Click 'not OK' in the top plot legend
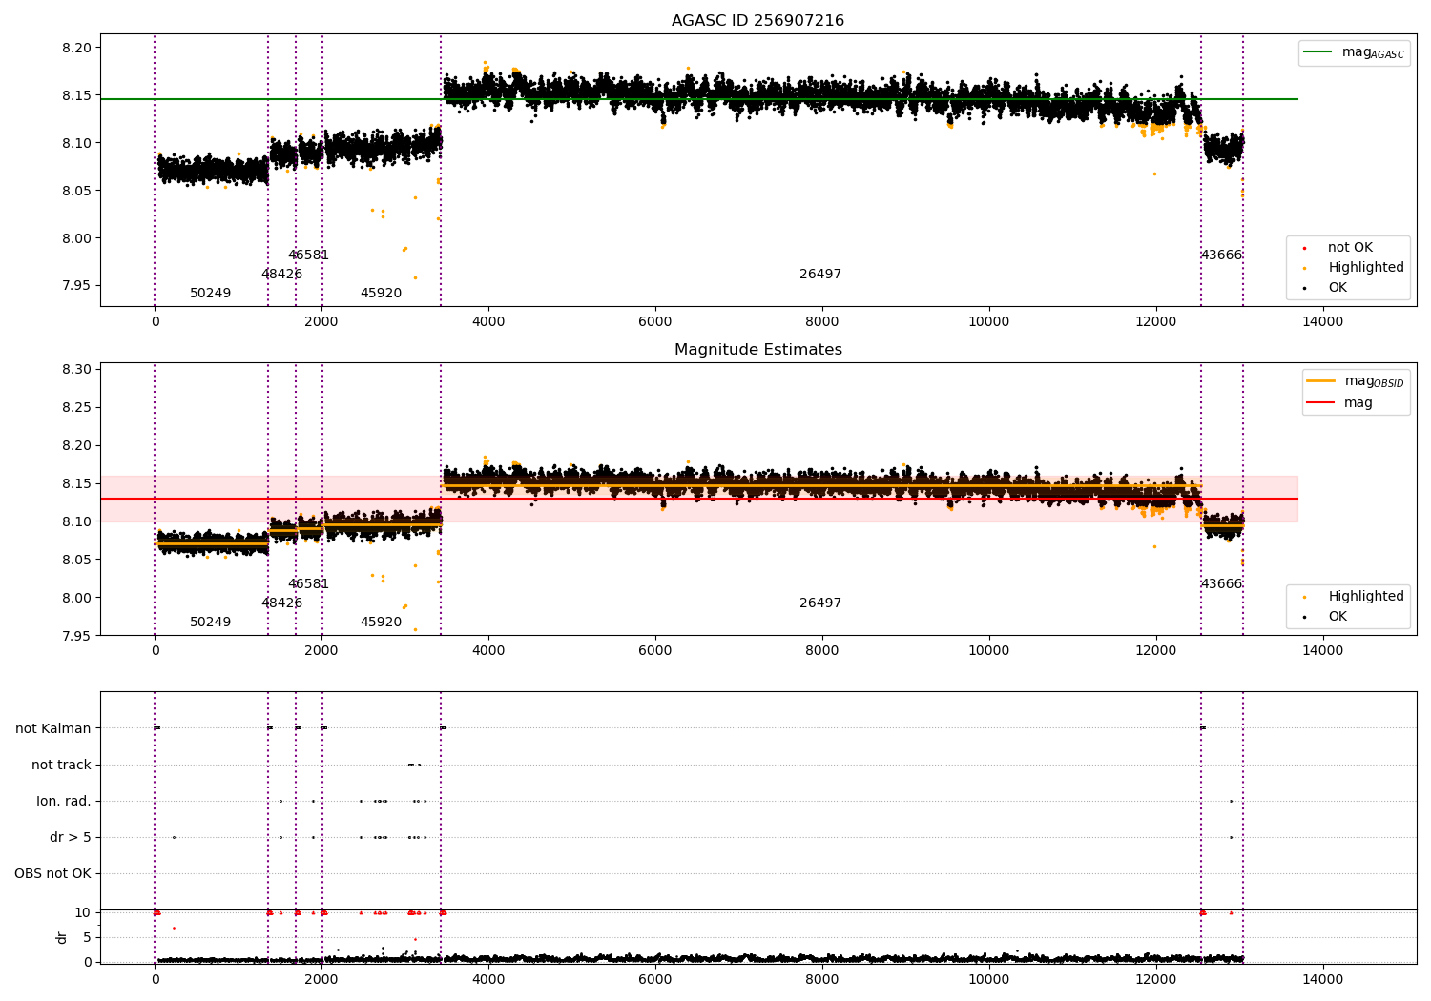This screenshot has width=1431, height=1001. (x=1350, y=248)
